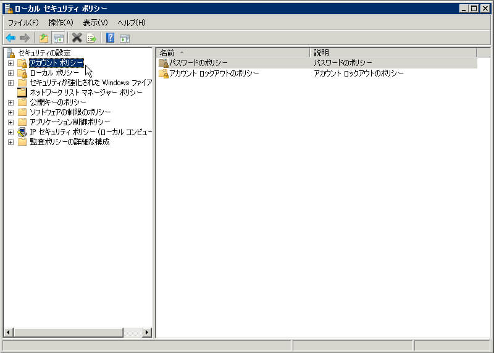This screenshot has width=494, height=353.
Task: Click アカウント ロックアウトのポリシー description cell
Action: [359, 73]
